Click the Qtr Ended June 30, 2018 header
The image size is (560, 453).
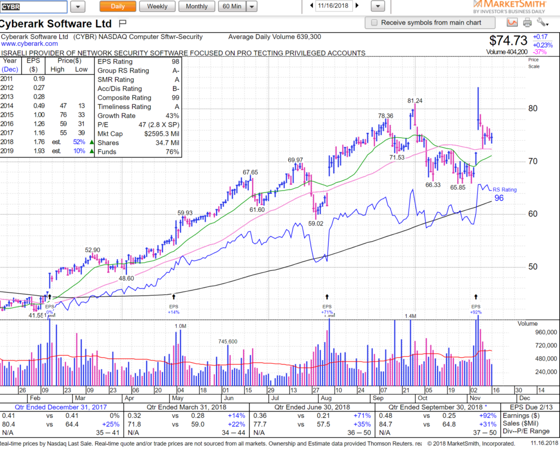point(312,407)
